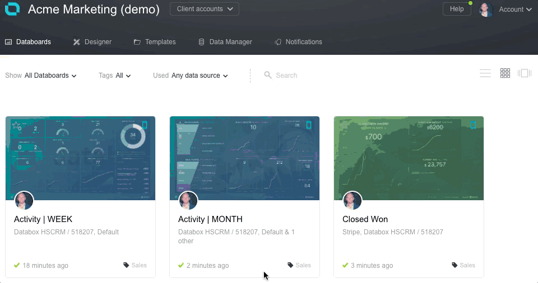Switch to list view layout
538x283 pixels.
(x=485, y=73)
